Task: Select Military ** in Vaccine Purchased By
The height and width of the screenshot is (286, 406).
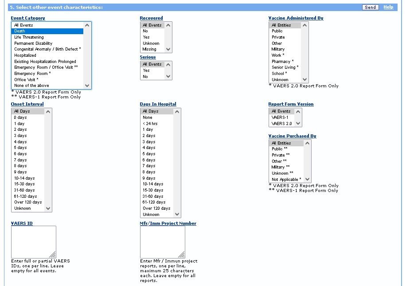Action: pyautogui.click(x=286, y=167)
